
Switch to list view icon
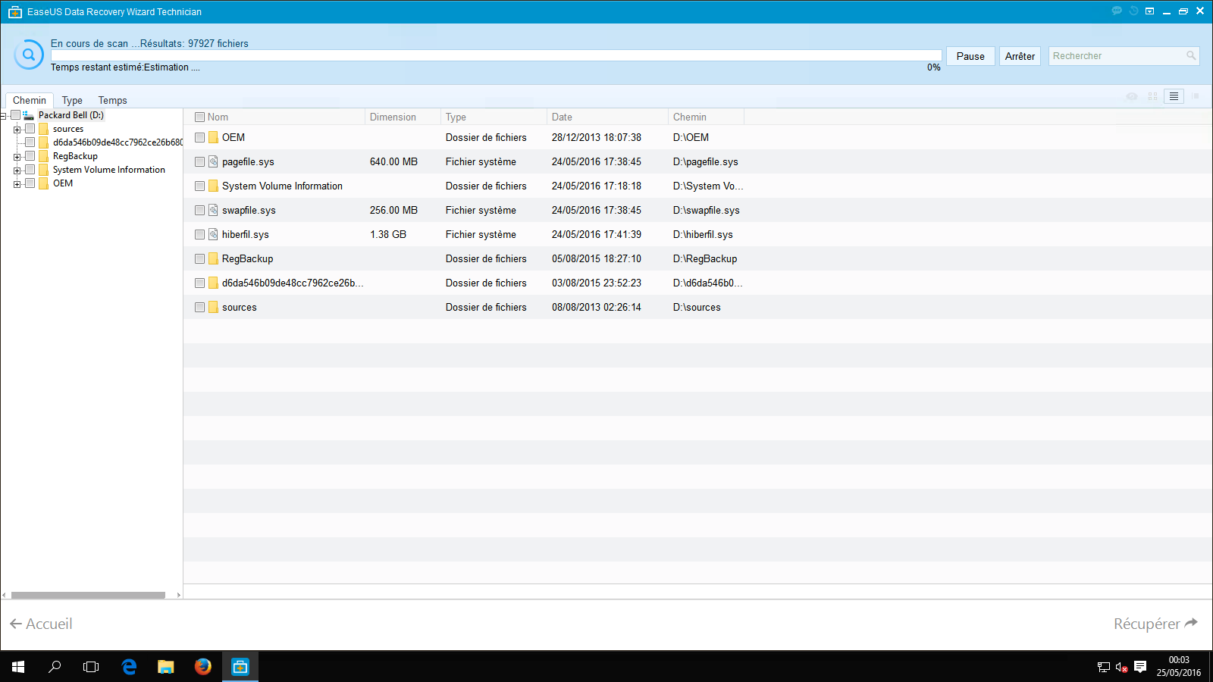[1174, 96]
